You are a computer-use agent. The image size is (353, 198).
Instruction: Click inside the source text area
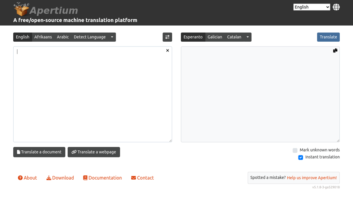tap(93, 95)
